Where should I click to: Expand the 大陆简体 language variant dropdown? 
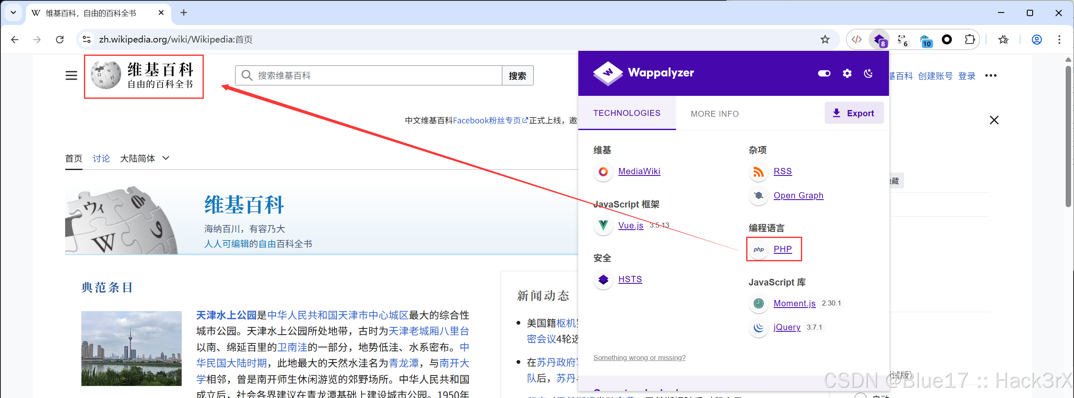[x=144, y=158]
